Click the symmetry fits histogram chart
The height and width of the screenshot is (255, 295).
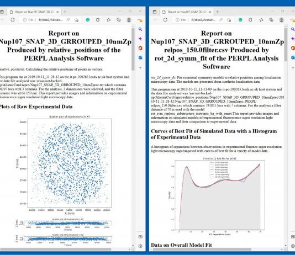point(219,195)
